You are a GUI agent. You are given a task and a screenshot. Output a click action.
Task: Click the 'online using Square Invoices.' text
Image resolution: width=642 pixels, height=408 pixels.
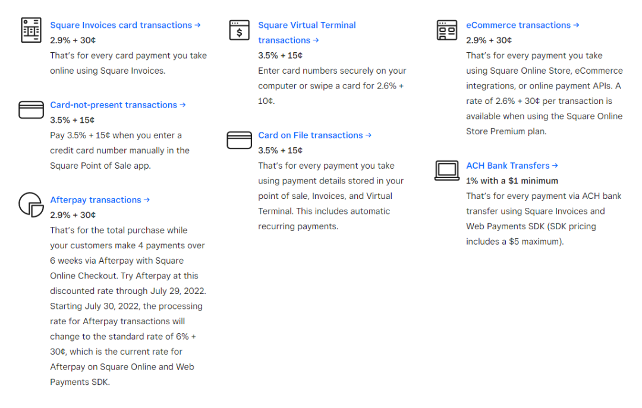coord(108,71)
